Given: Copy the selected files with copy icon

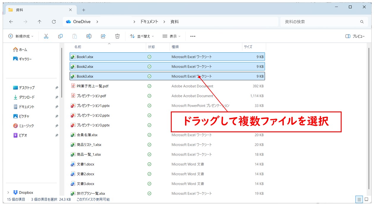Looking at the screenshot, I should (x=60, y=36).
